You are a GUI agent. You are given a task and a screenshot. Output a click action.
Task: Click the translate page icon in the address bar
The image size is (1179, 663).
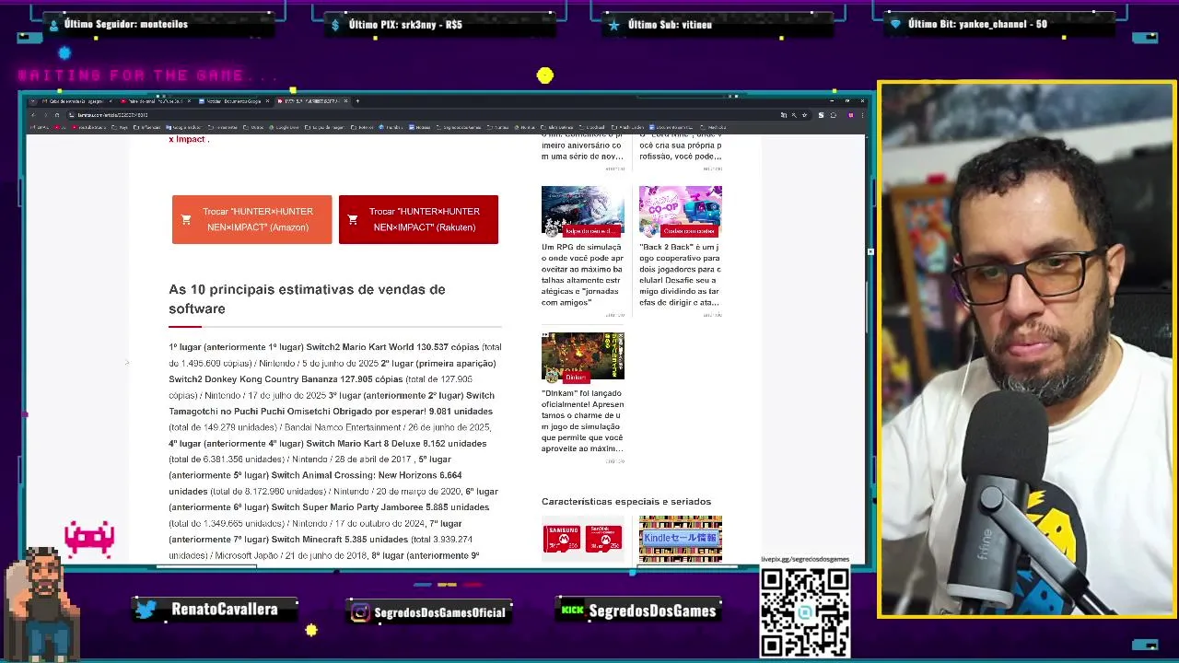pyautogui.click(x=784, y=115)
